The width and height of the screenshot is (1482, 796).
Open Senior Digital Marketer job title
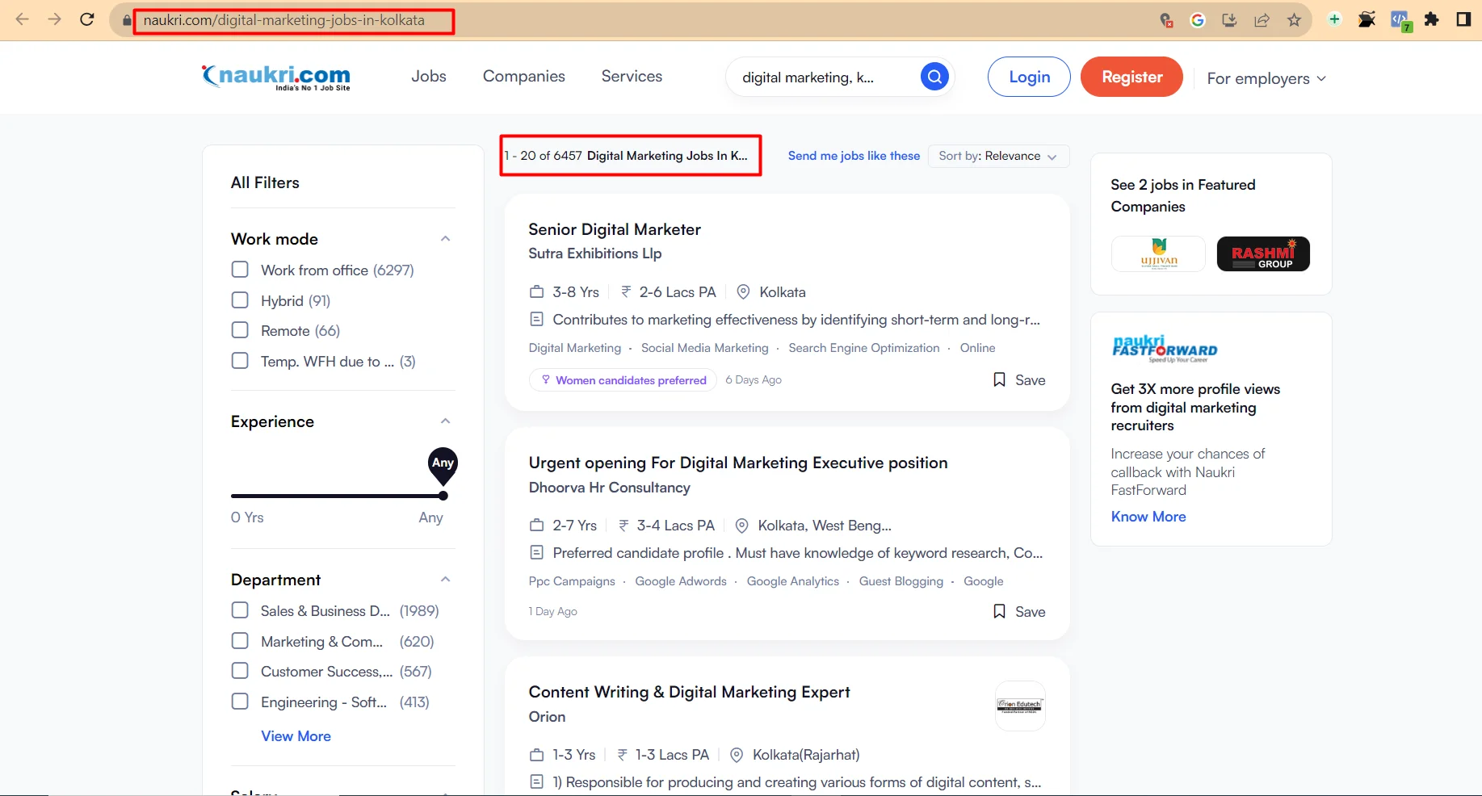coord(615,229)
